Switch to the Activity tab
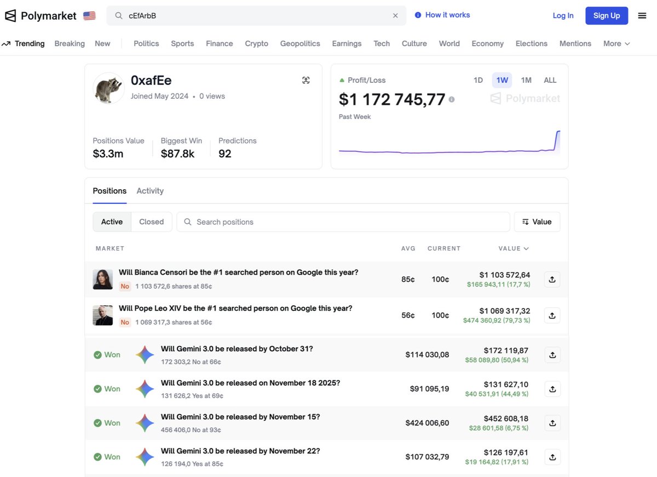The height and width of the screenshot is (477, 657). point(150,191)
